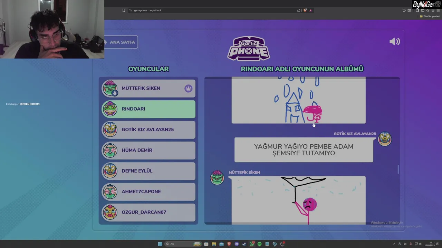
Task: Click the DEFNE EYLÜL avatar
Action: [x=110, y=171]
